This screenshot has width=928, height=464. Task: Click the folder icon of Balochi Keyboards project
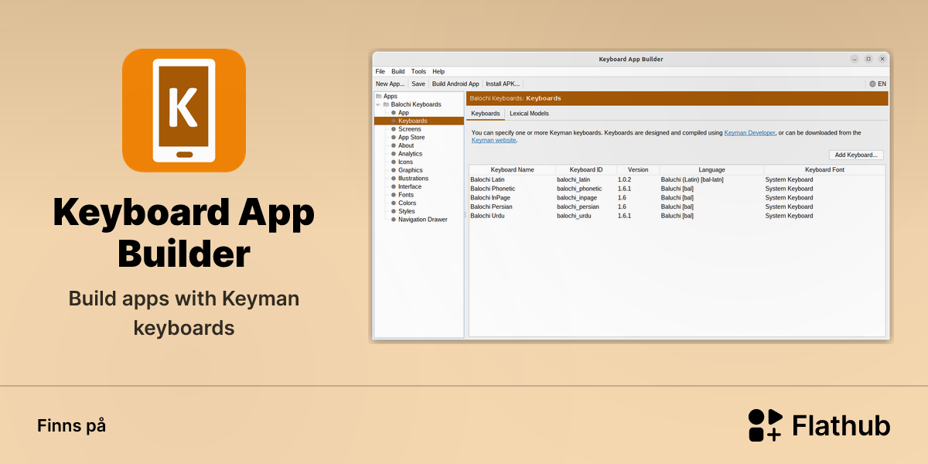coord(386,104)
